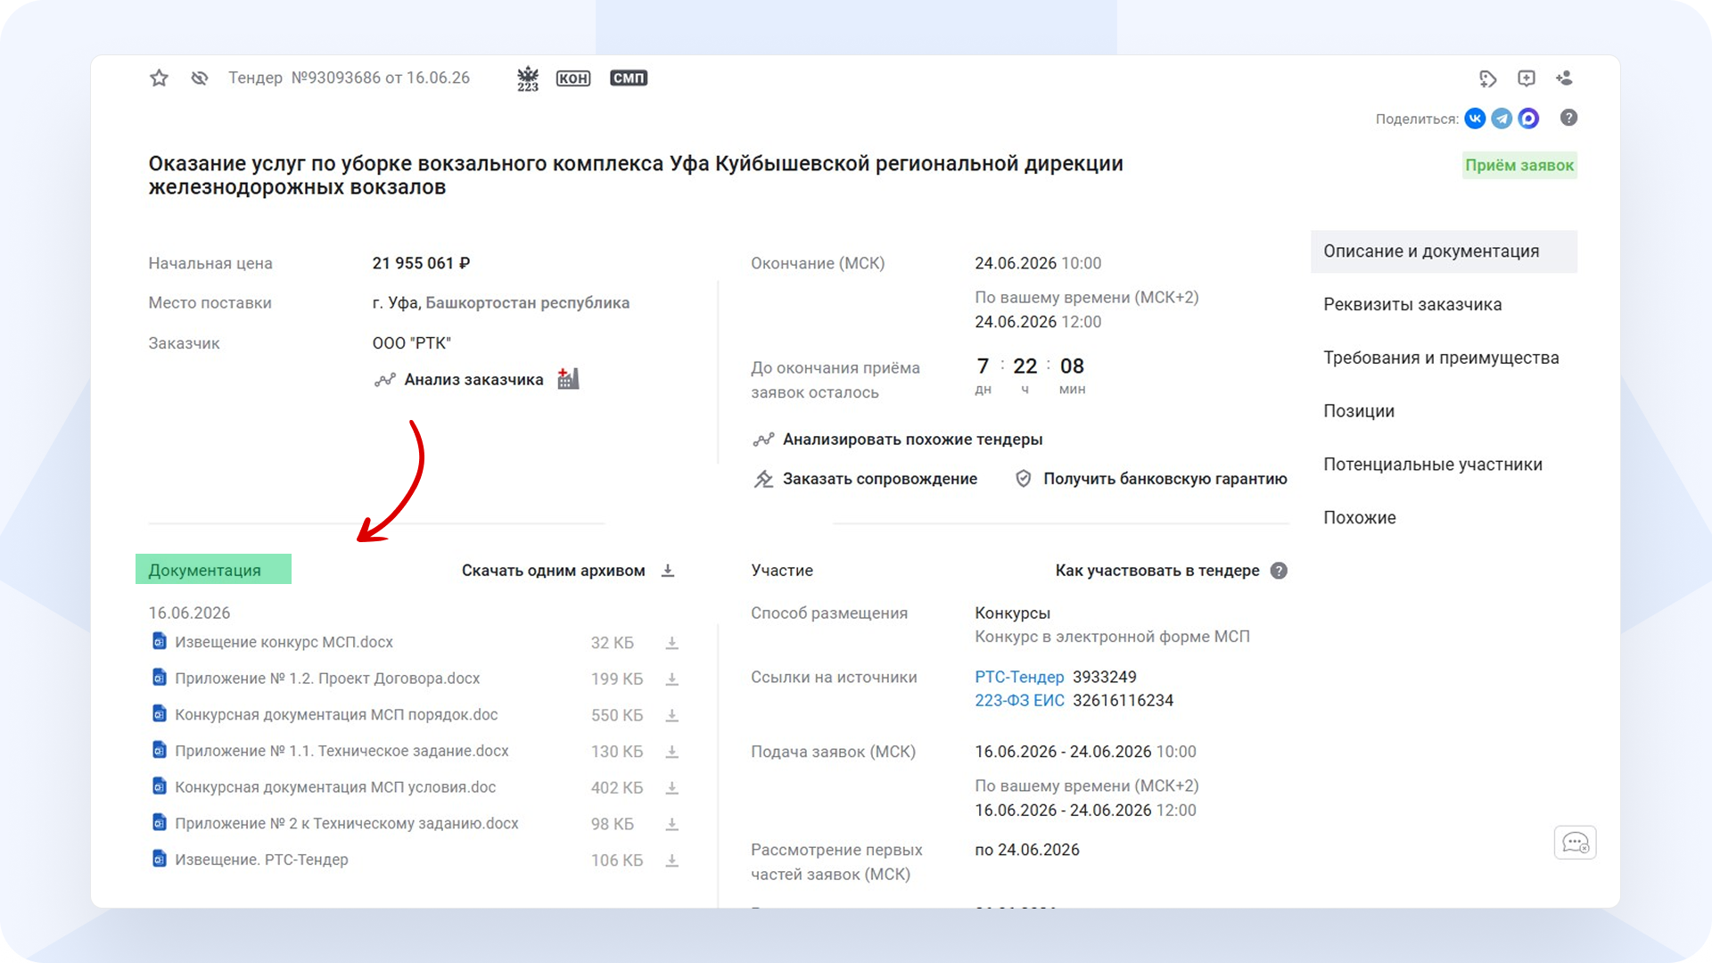The image size is (1712, 963).
Task: Open 223-ФЗ ЕИС source link
Action: coord(1019,701)
